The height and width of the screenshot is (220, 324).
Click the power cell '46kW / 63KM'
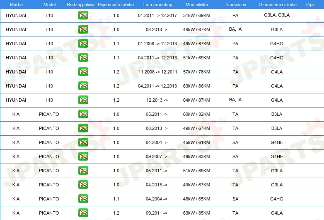click(x=196, y=156)
